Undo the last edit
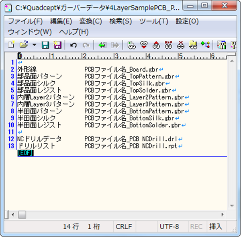This screenshot has width=241, height=237. pos(74,45)
